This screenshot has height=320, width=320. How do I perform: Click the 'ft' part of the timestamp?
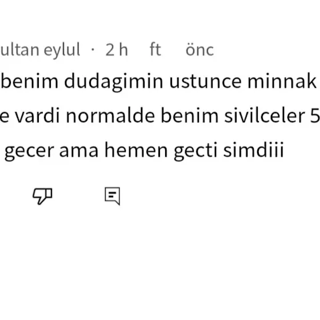pyautogui.click(x=155, y=49)
